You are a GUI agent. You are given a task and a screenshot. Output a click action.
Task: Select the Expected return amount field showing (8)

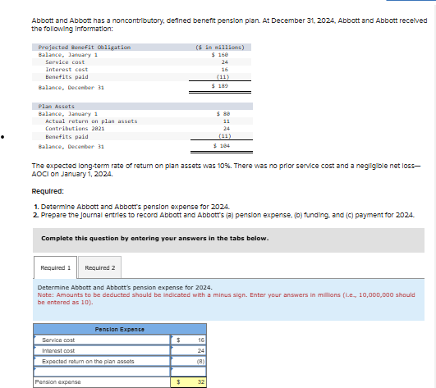click(x=188, y=361)
